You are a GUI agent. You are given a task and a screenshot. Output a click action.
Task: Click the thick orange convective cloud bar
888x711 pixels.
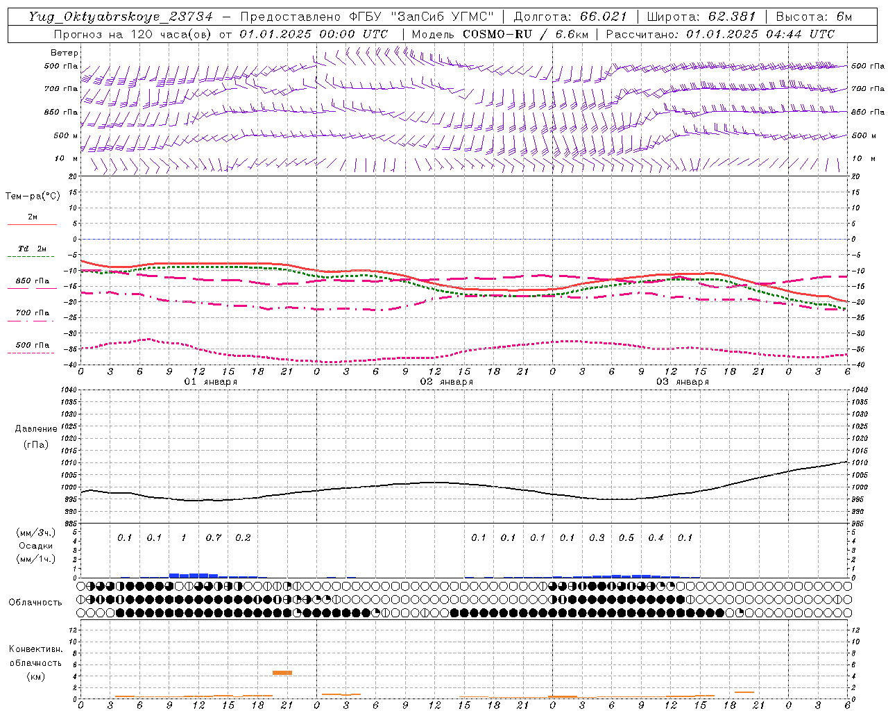coord(282,672)
